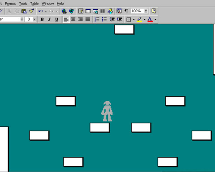
Task: Open the font name dropdown arrow
Action: 22,19
